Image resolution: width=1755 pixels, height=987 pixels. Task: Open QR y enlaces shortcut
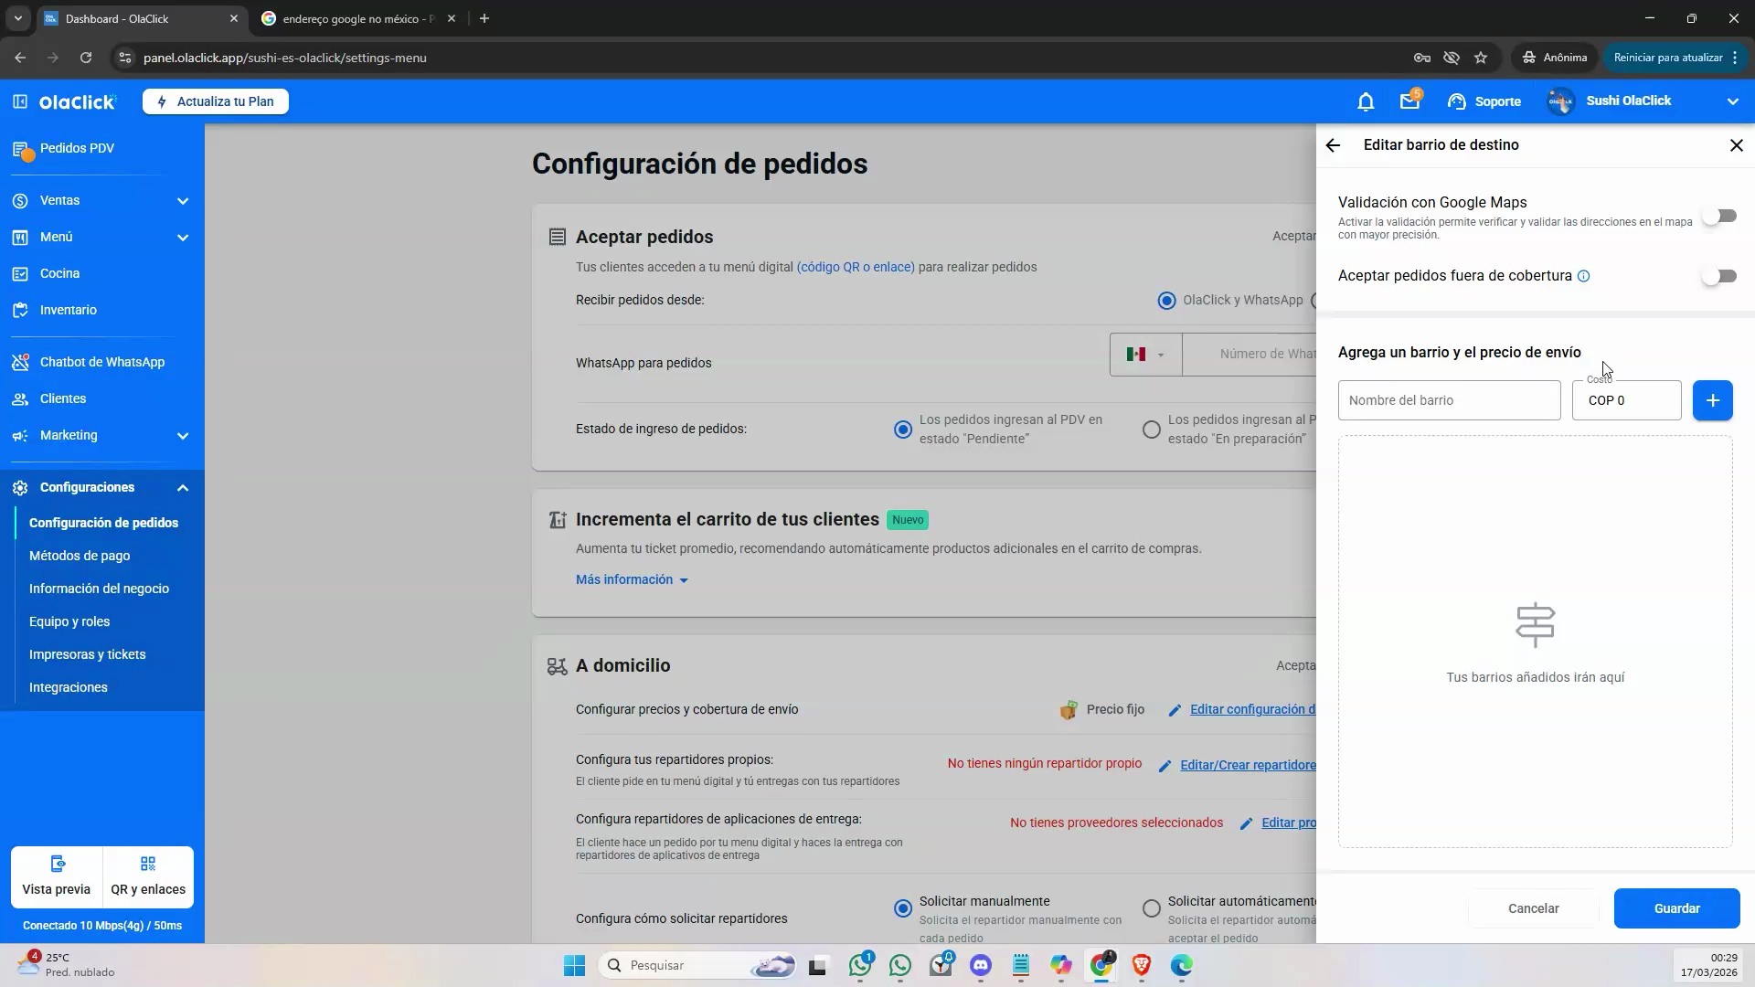148,876
